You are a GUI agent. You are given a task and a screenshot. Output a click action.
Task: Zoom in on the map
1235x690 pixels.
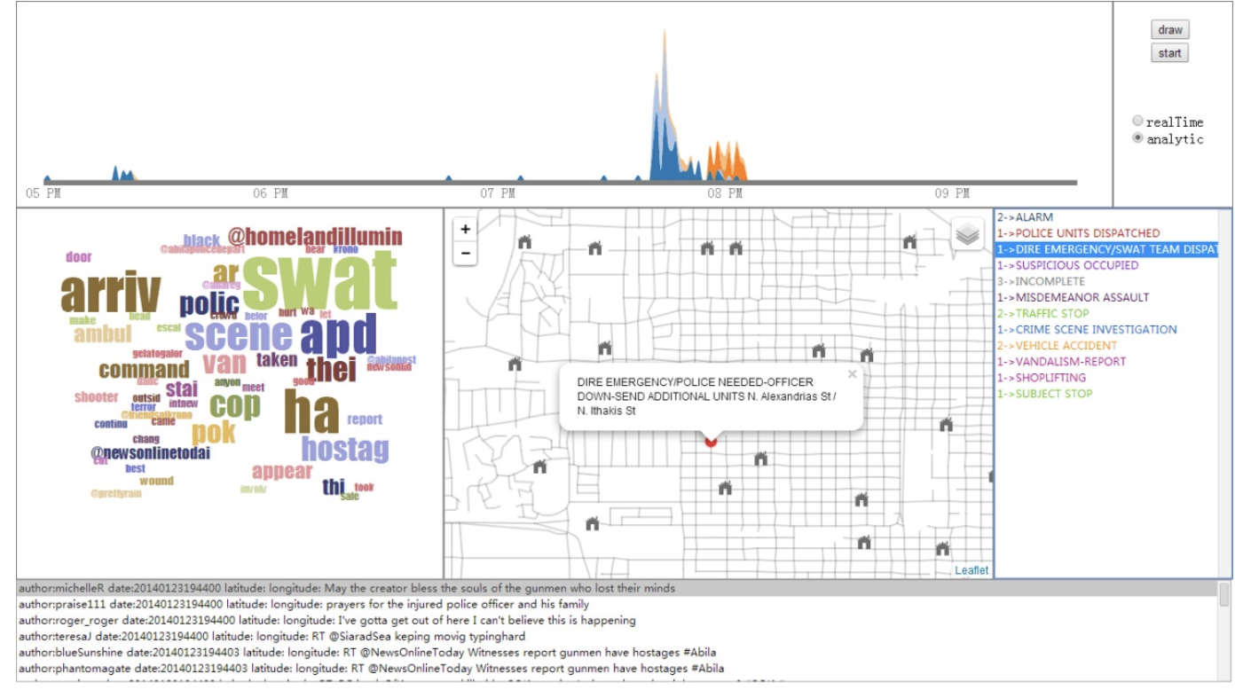[465, 229]
